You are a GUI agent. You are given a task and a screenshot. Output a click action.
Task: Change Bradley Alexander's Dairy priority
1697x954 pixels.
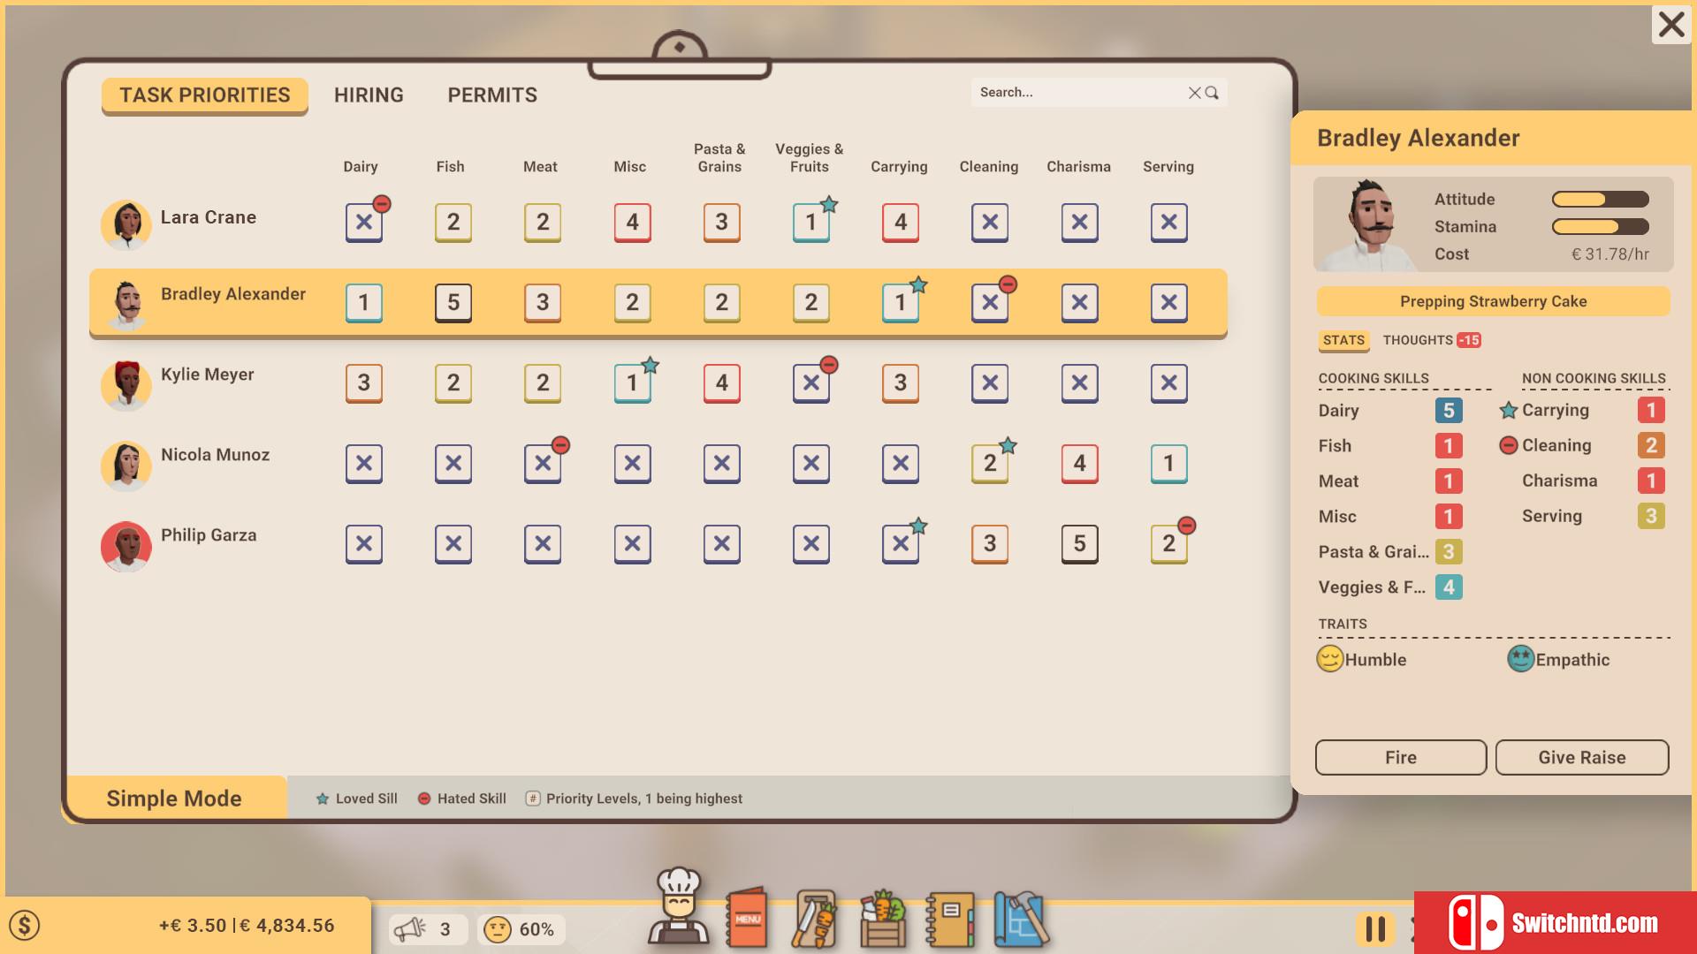364,303
